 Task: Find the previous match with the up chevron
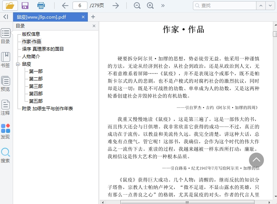pos(261,6)
